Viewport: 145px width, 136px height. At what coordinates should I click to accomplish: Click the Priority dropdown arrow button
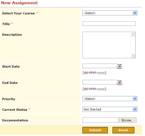pyautogui.click(x=135, y=99)
